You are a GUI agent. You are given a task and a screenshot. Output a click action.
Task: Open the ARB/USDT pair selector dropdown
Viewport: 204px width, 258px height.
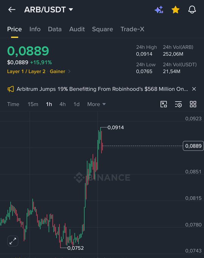48,9
